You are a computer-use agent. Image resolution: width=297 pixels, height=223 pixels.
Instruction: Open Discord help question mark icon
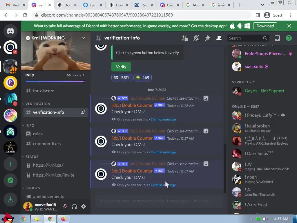pyautogui.click(x=289, y=38)
